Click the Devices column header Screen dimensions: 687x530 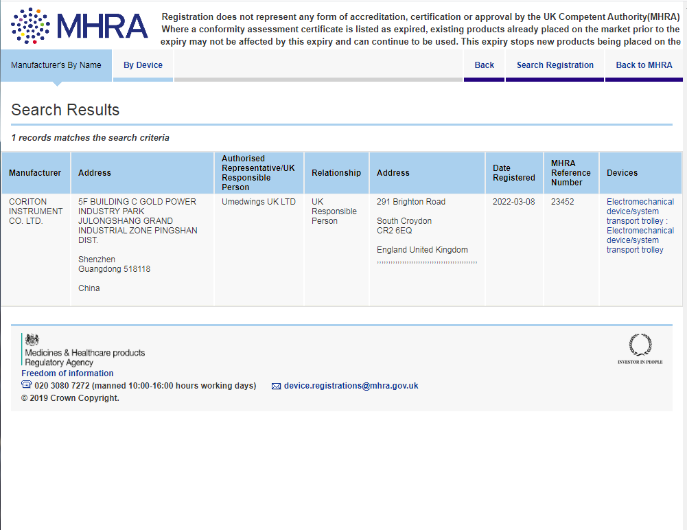pos(640,173)
